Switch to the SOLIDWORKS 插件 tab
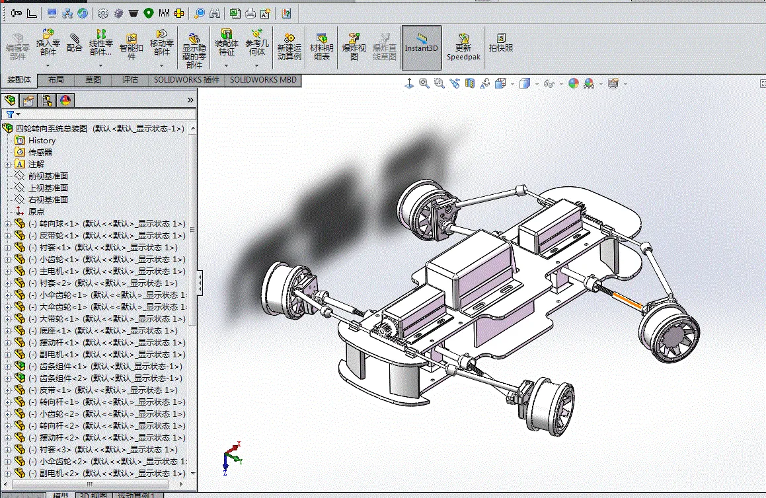766x498 pixels. [186, 79]
